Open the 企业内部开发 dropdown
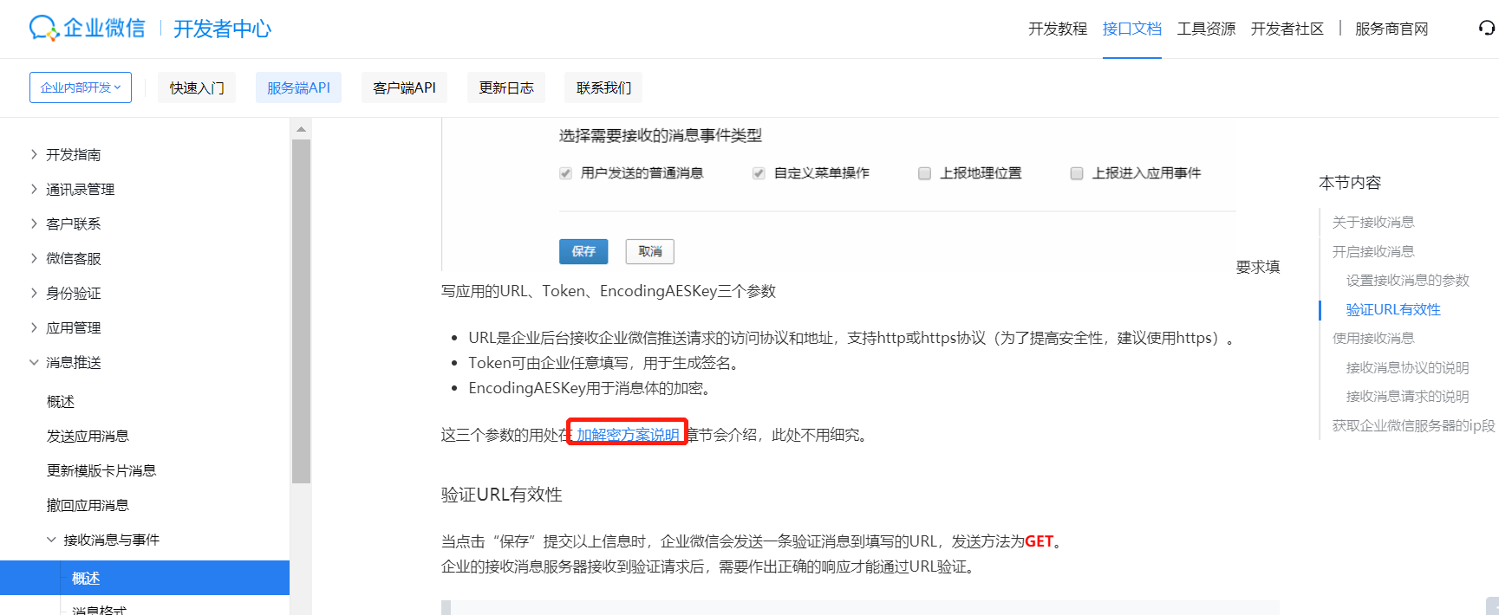Screen dimensions: 1499x615 click(81, 87)
